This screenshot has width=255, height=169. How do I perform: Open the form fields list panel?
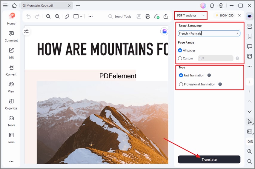pos(249,56)
